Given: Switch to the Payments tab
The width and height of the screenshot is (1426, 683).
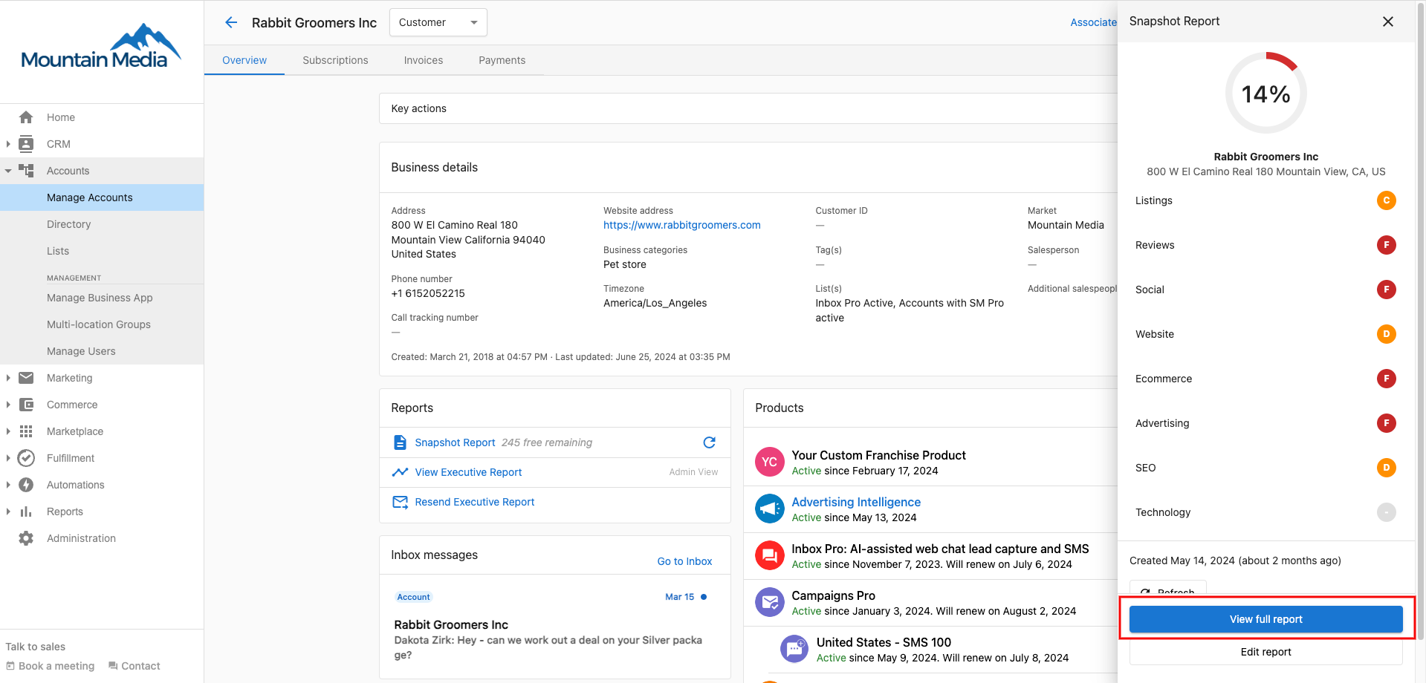Looking at the screenshot, I should 502,60.
